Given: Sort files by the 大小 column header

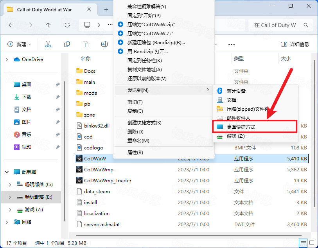Looking at the screenshot, I should (x=286, y=59).
